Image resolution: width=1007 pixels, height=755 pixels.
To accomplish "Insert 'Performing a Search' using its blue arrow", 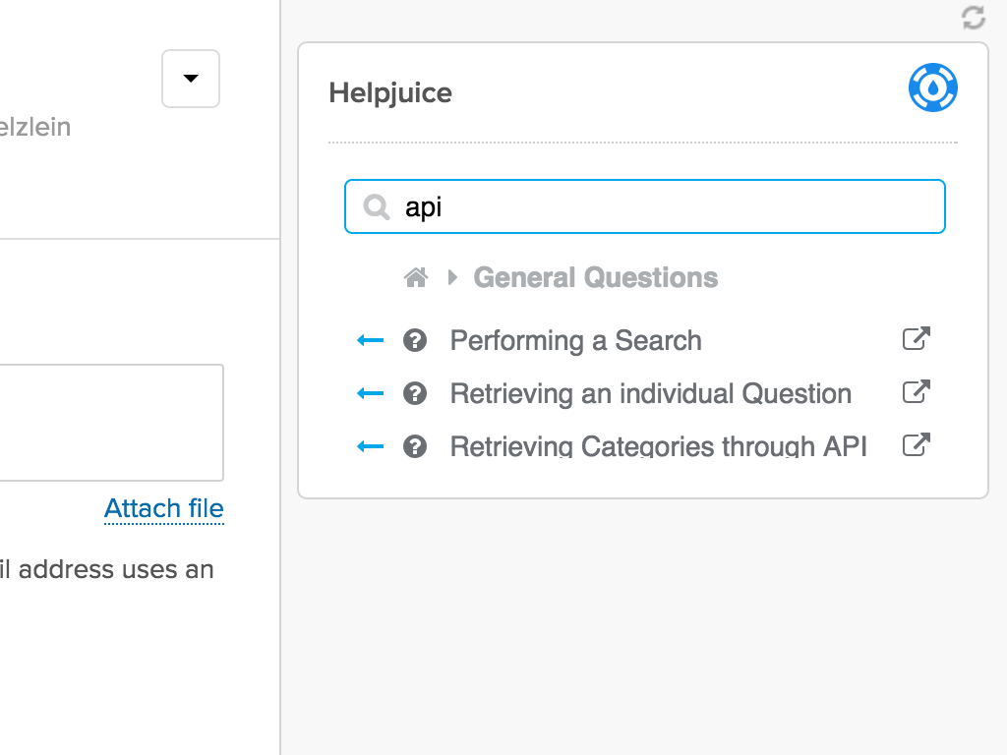I will pos(370,340).
